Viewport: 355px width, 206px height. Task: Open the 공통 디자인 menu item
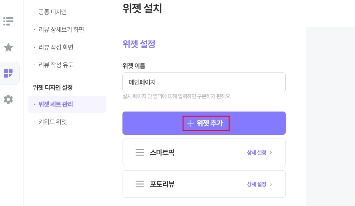tap(53, 12)
